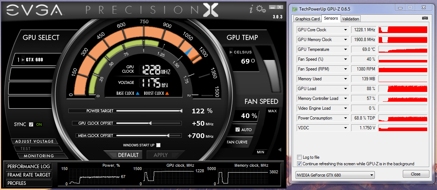
Task: Open Power Consumption sensor dropdown
Action: (x=346, y=118)
